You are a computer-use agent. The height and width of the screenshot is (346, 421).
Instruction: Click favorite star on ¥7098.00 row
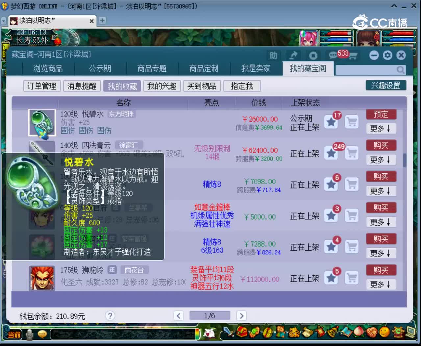coord(331,185)
